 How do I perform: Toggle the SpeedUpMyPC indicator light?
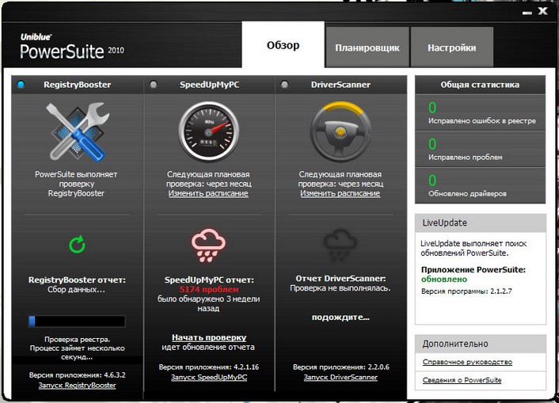(x=153, y=85)
